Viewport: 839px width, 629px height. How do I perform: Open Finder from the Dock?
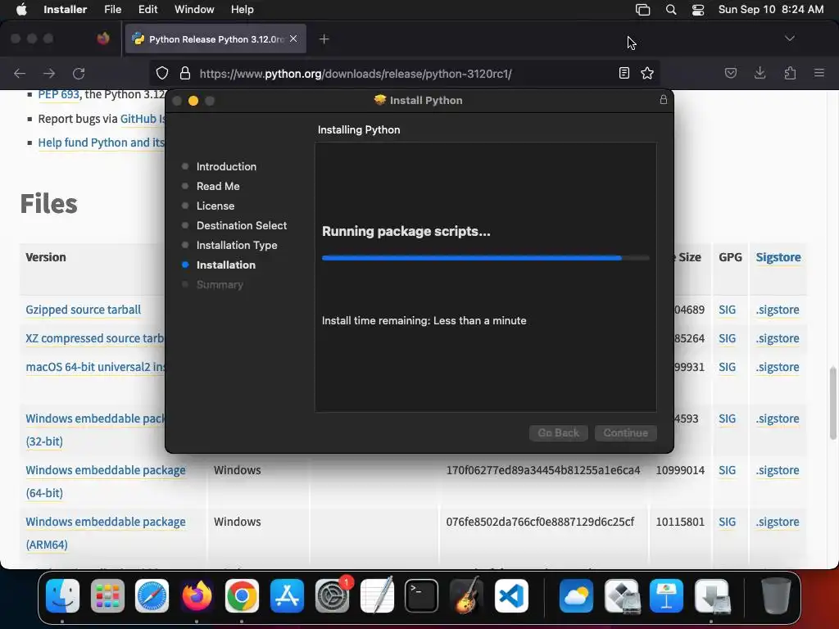[62, 595]
